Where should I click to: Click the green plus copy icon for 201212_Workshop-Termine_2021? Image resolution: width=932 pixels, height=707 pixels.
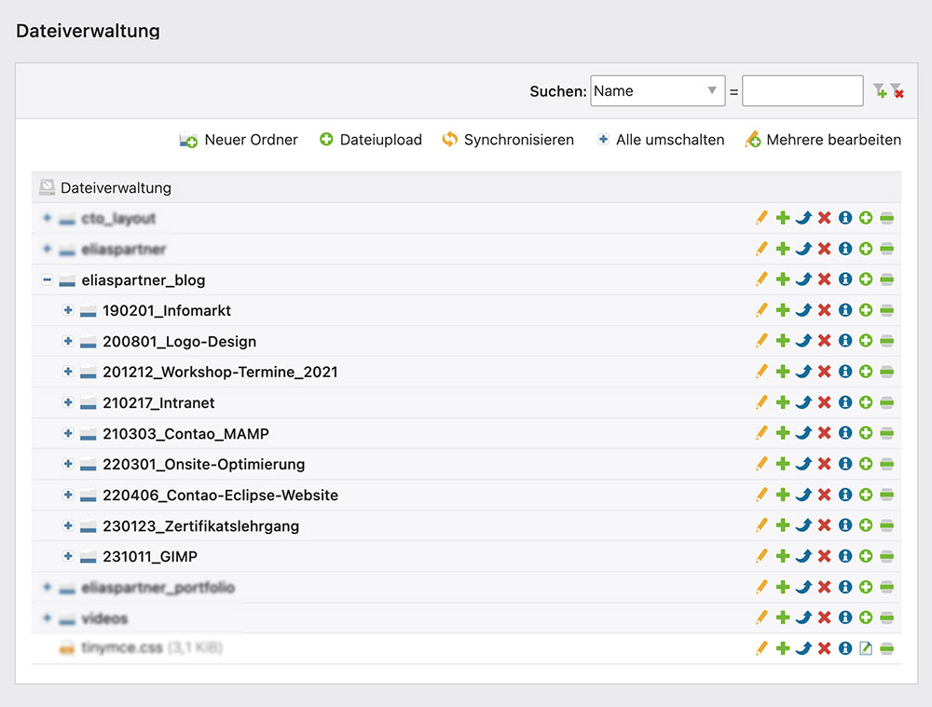[783, 372]
